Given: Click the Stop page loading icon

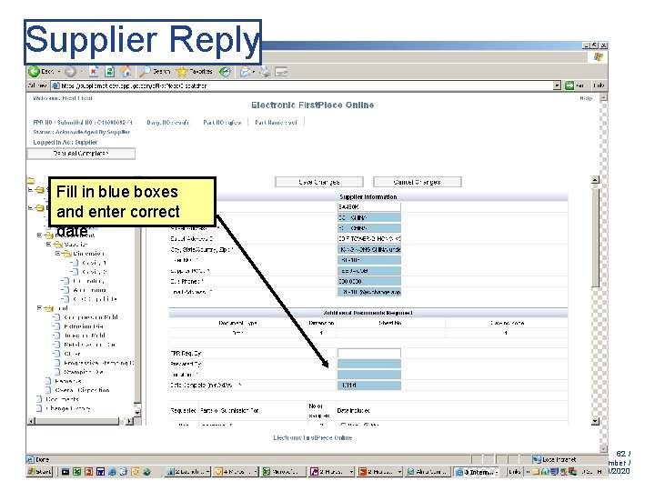Looking at the screenshot, I should click(94, 72).
